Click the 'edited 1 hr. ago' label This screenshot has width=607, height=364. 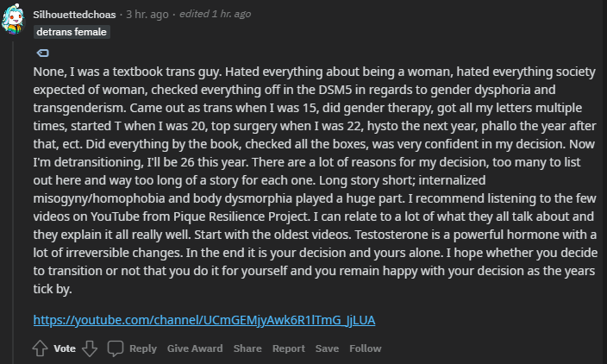(x=214, y=15)
